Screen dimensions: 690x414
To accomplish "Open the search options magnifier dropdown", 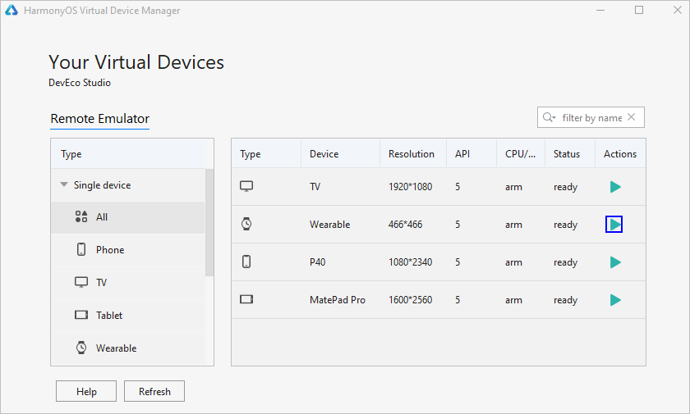I will click(549, 118).
